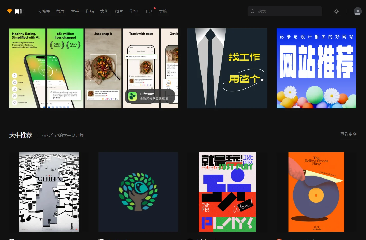Open the 学习 menu item
Screen dimensions: 366x240
[x=133, y=11]
